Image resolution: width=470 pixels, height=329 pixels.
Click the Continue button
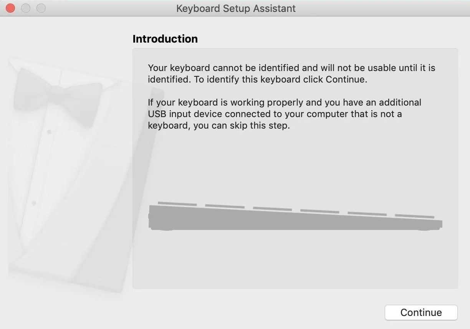coord(421,312)
